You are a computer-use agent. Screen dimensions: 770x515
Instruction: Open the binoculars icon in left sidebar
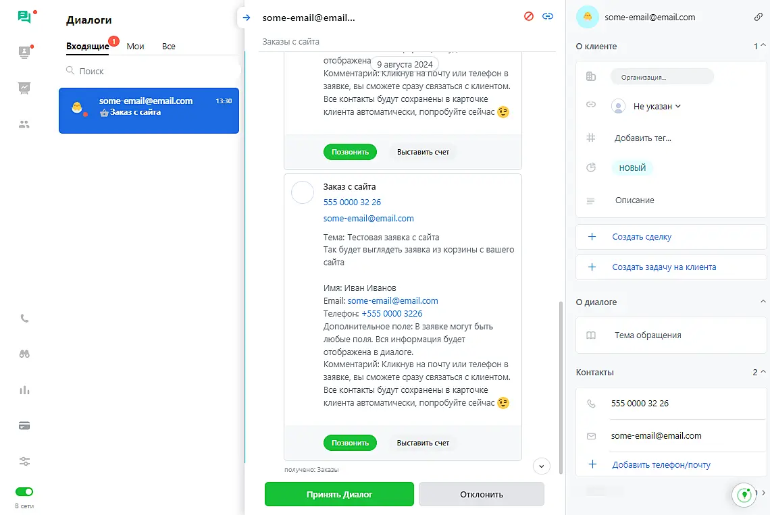click(x=24, y=354)
